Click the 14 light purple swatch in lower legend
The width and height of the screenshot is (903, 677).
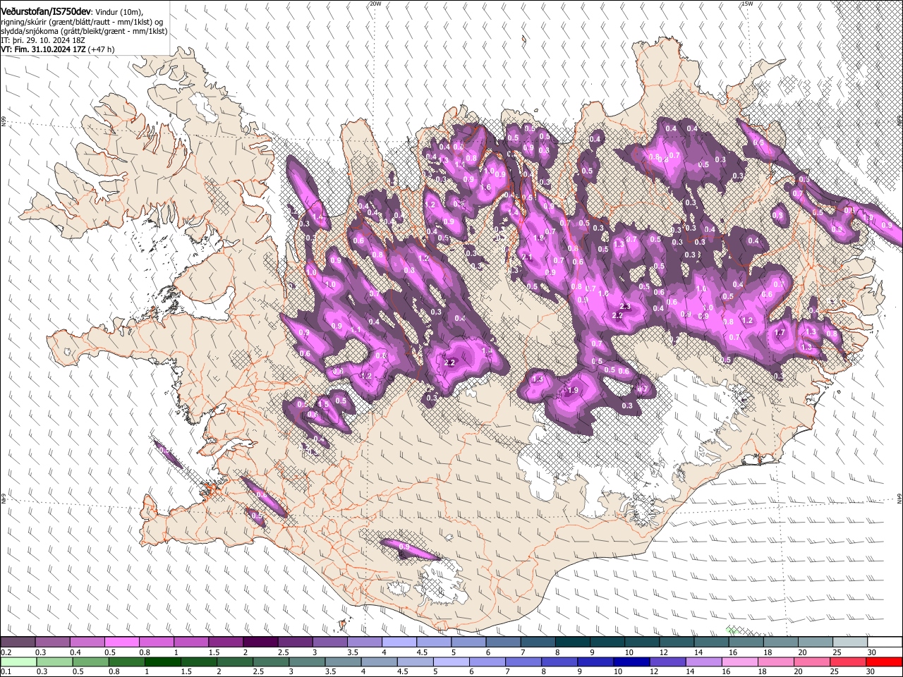click(705, 661)
